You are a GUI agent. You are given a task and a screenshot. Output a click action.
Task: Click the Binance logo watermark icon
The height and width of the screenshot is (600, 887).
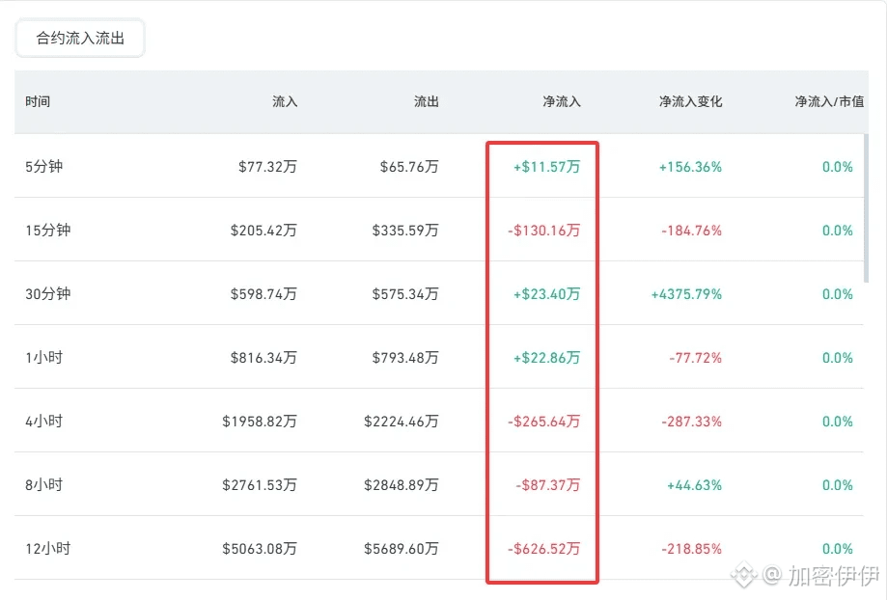point(743,575)
